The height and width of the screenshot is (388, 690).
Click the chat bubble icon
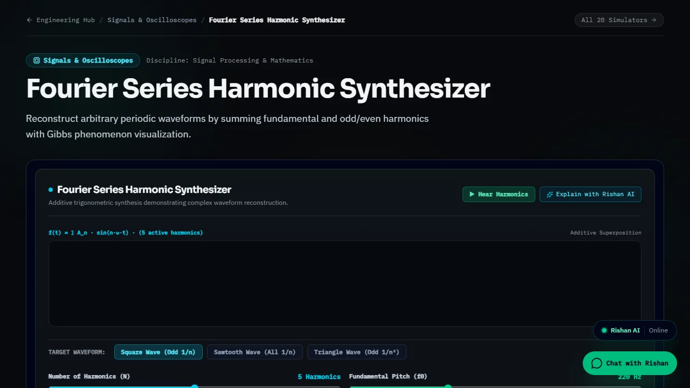point(596,363)
